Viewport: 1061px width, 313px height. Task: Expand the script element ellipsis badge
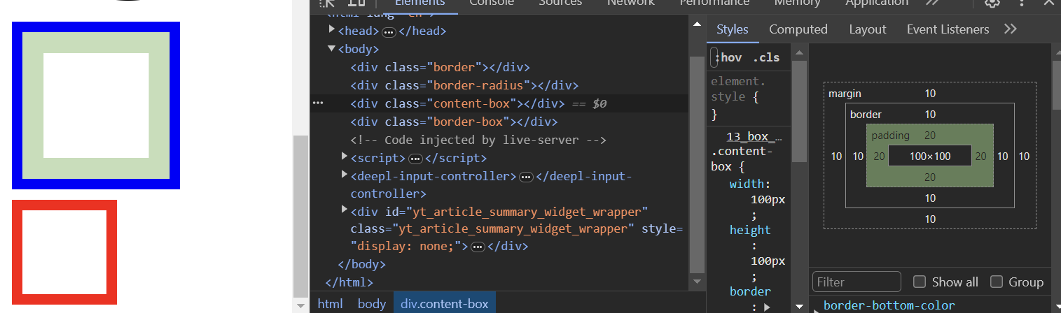point(415,159)
